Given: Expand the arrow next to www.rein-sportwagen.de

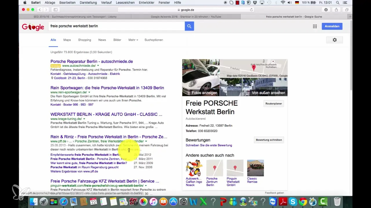Looking at the screenshot, I should (89, 92).
